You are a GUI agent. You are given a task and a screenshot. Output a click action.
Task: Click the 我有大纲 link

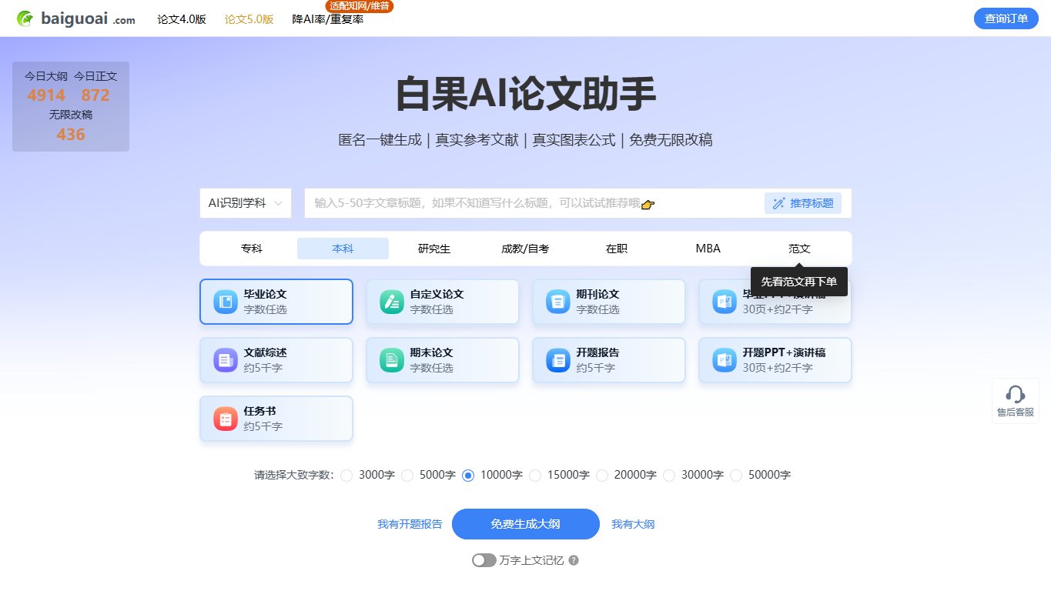pyautogui.click(x=633, y=524)
